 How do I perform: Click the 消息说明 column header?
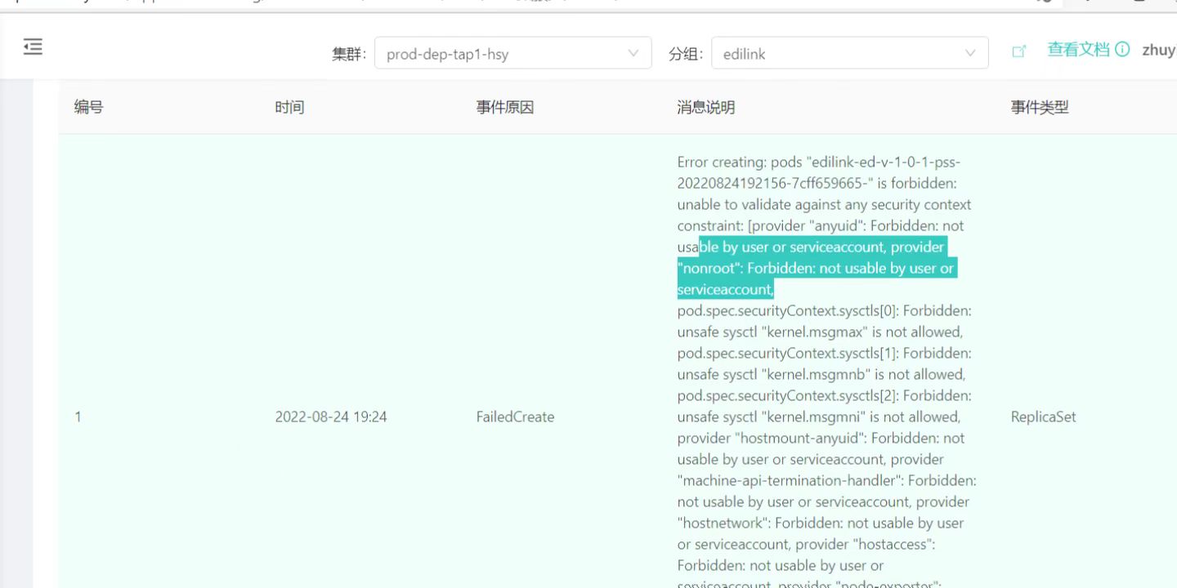[706, 107]
